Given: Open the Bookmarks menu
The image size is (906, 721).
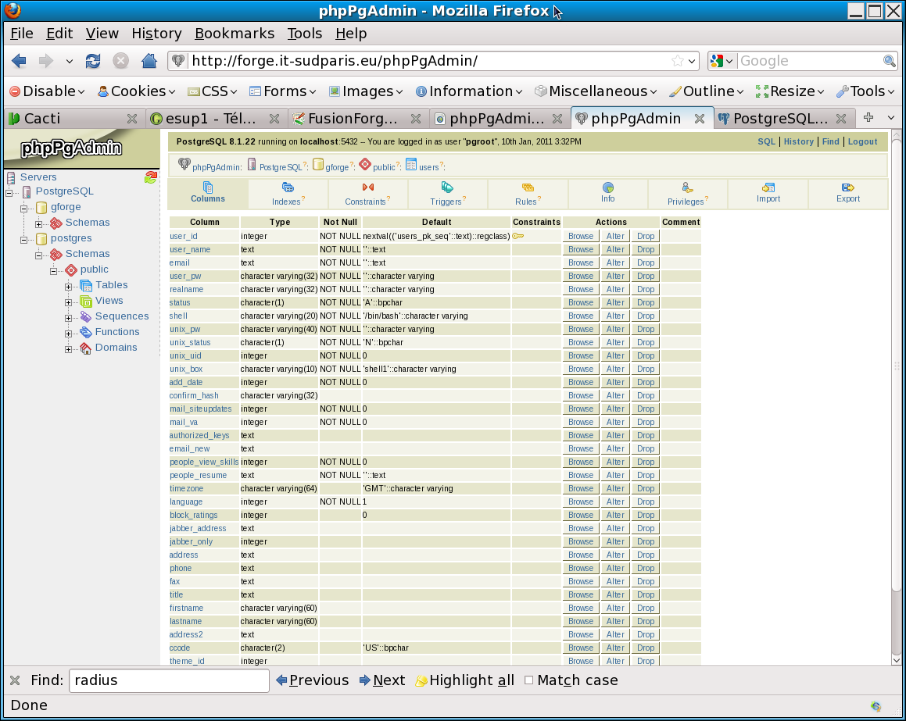Looking at the screenshot, I should click(x=235, y=33).
